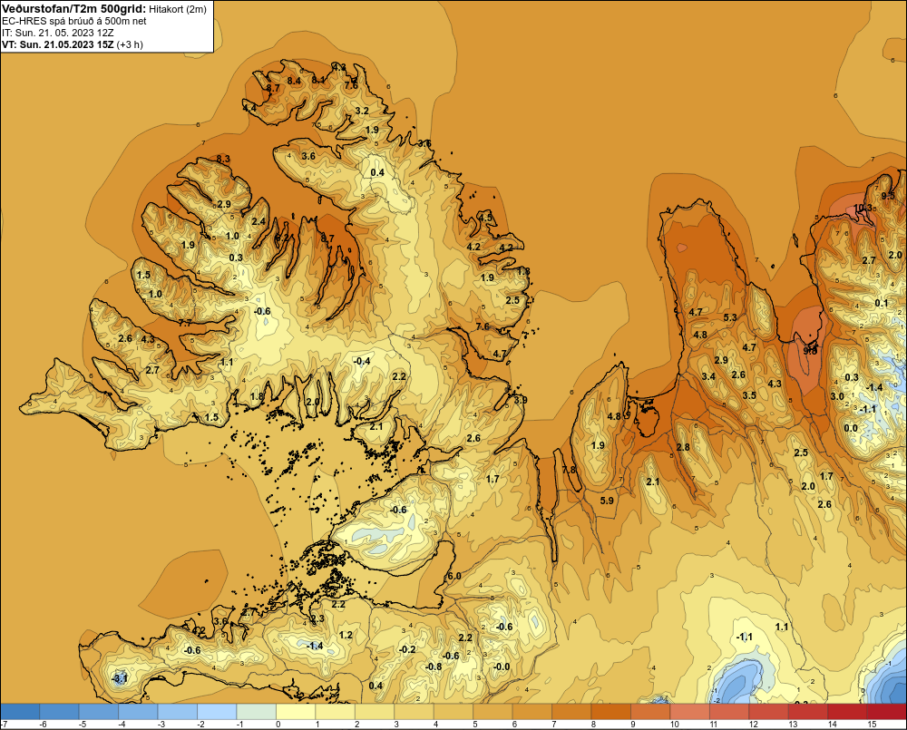Viewport: 907px width, 730px height.
Task: Pick the legend color segment between -7 and -6
Action: click(x=21, y=712)
